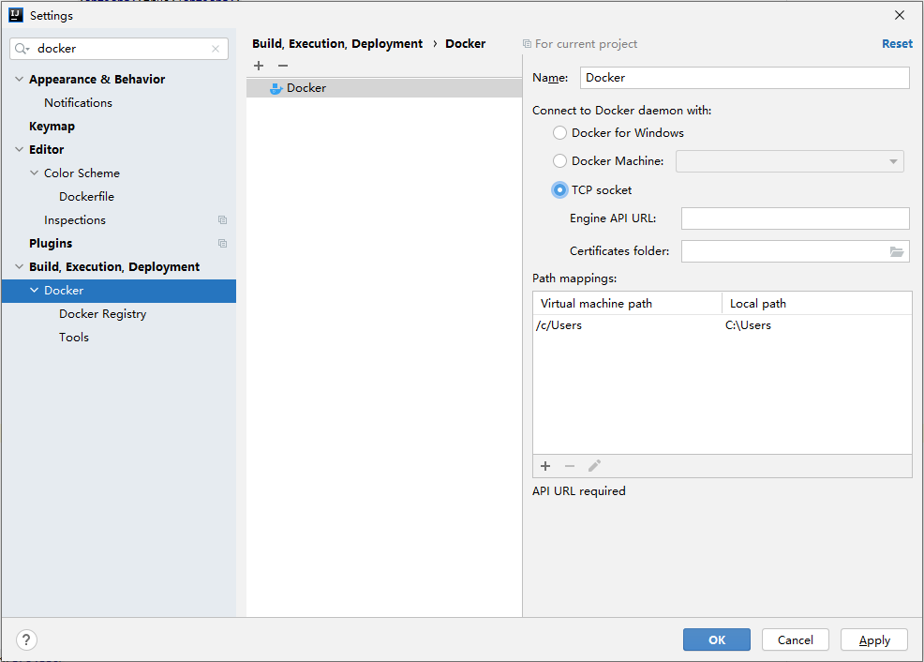Collapse the Appearance & Behavior section
This screenshot has height=662, width=924.
pos(20,80)
